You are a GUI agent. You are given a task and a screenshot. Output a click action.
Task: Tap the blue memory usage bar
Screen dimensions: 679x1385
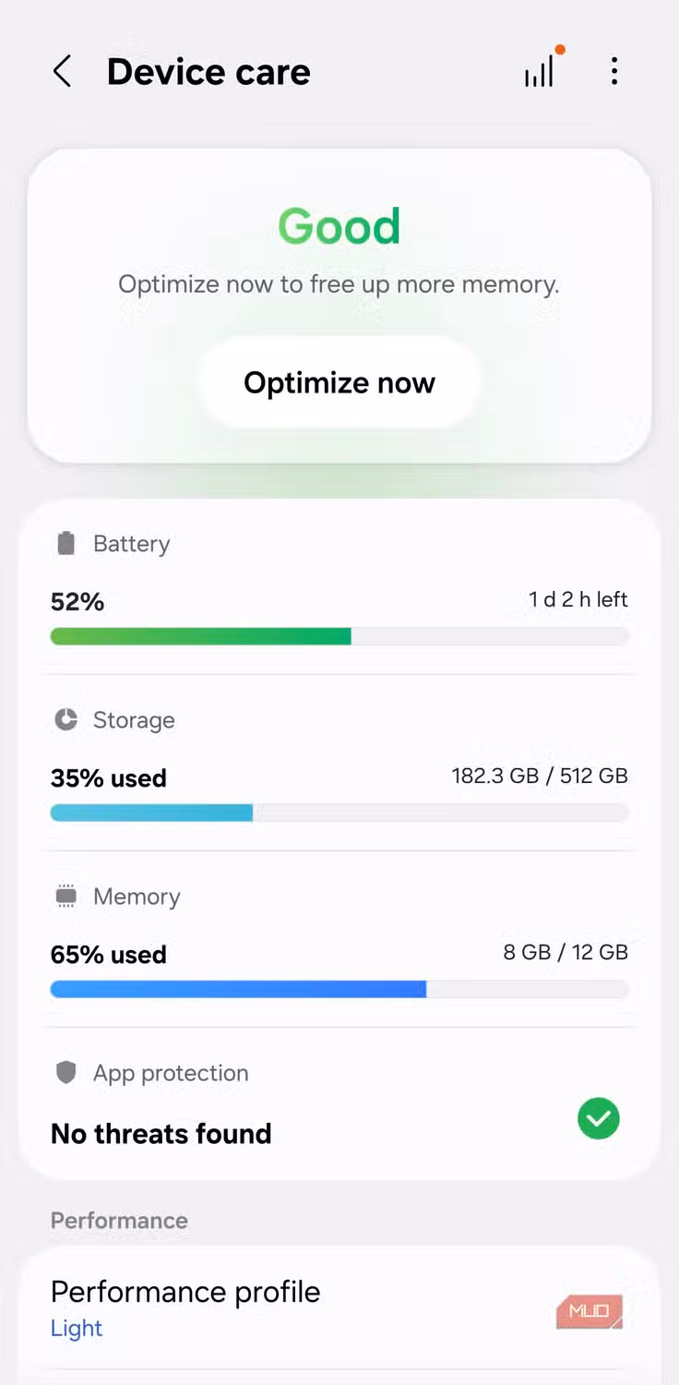tap(238, 989)
